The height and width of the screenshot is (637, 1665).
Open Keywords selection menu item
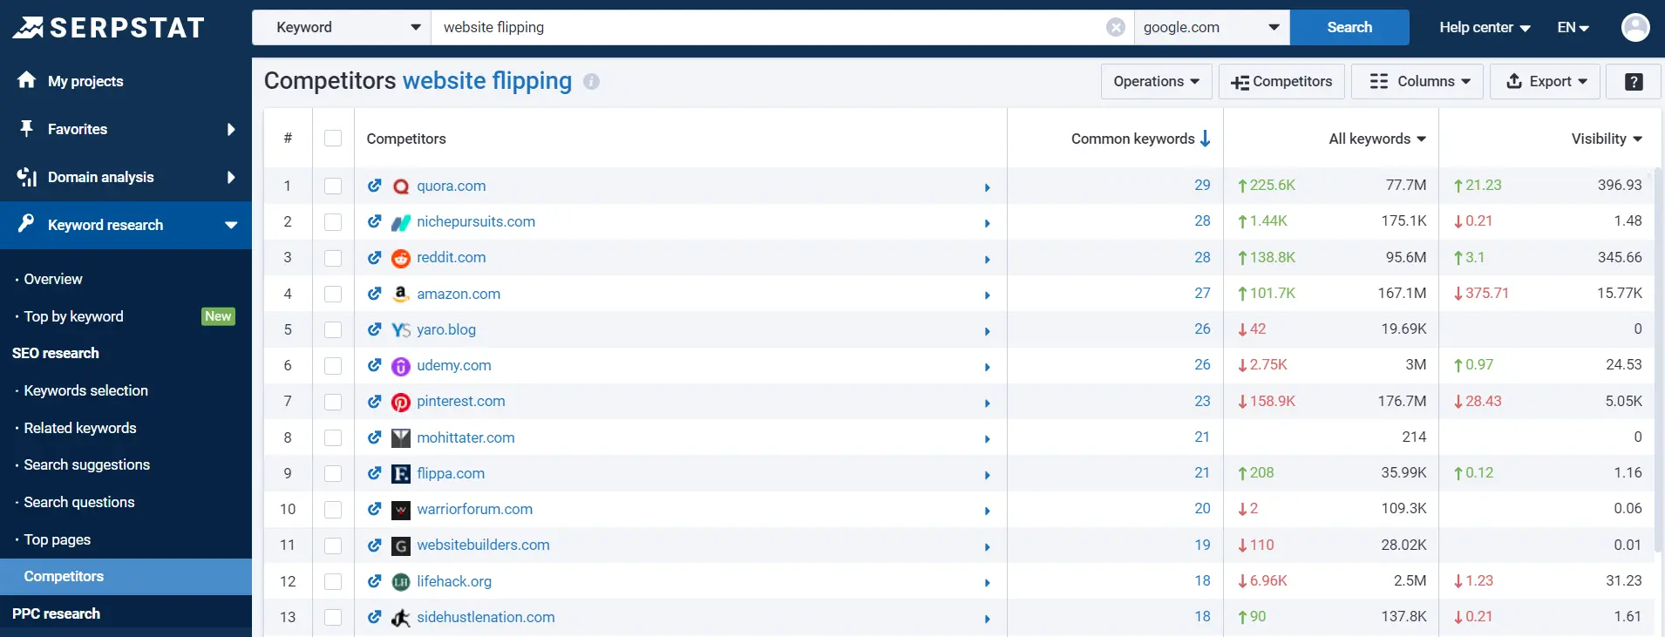point(85,390)
